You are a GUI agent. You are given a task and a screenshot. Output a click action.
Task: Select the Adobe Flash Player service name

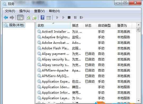[55, 48]
